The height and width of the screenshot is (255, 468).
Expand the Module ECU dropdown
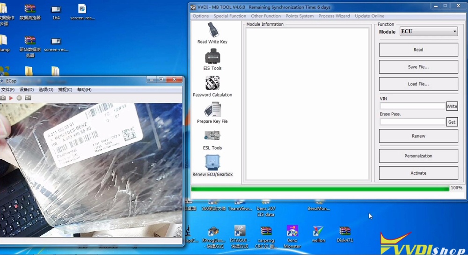tap(428, 31)
